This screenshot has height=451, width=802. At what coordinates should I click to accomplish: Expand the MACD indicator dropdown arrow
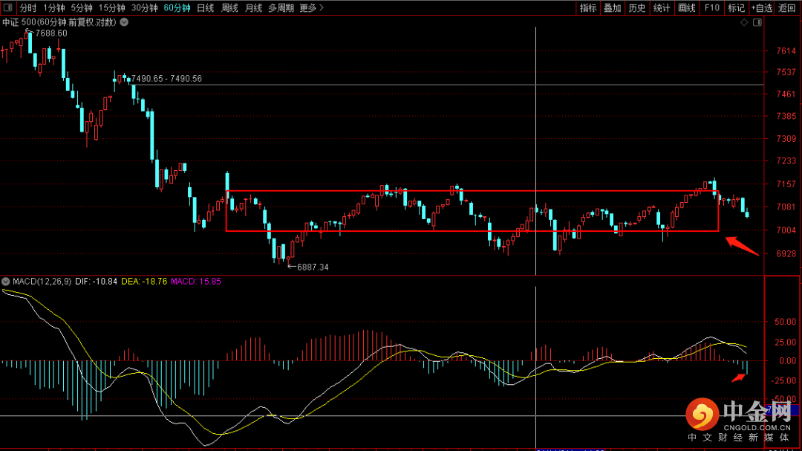point(6,282)
